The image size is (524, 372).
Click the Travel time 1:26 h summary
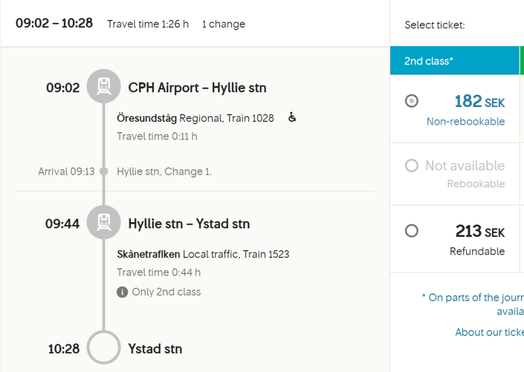148,24
